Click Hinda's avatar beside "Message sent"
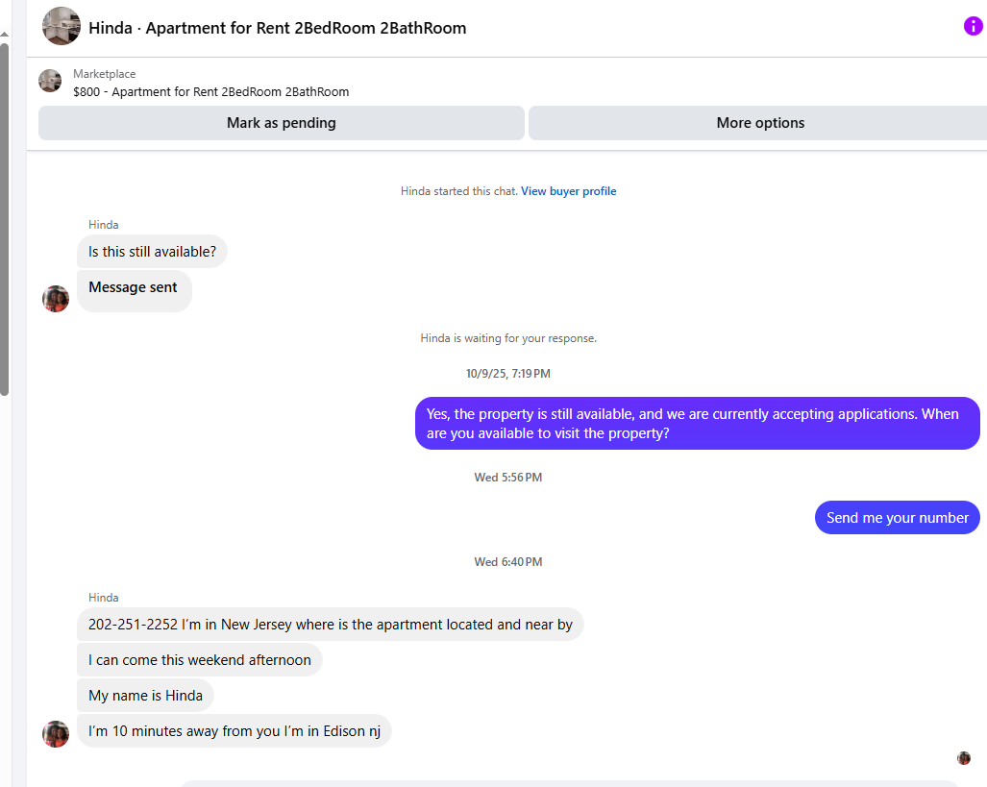 tap(56, 298)
